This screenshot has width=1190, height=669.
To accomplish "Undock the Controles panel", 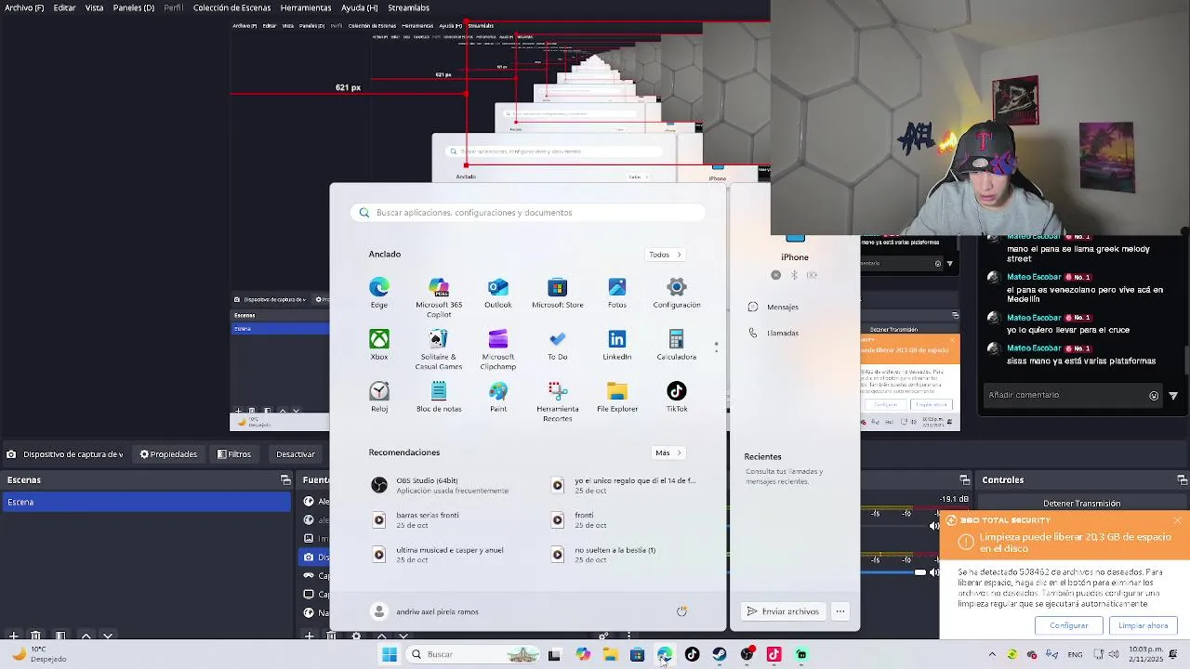I will coord(1182,480).
